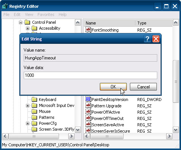The image size is (181, 150).
Task: Select the Mouse key folder icon
Action: click(x=34, y=111)
